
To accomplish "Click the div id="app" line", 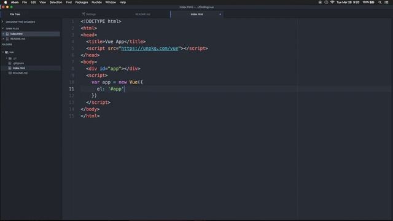I will [113, 69].
